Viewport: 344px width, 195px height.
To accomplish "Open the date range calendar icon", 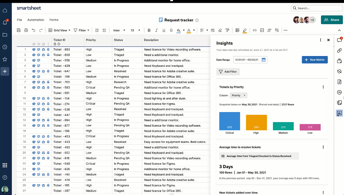I will point(263,60).
